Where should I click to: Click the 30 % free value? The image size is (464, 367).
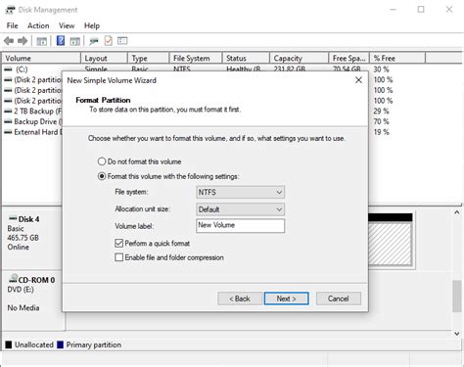[381, 69]
